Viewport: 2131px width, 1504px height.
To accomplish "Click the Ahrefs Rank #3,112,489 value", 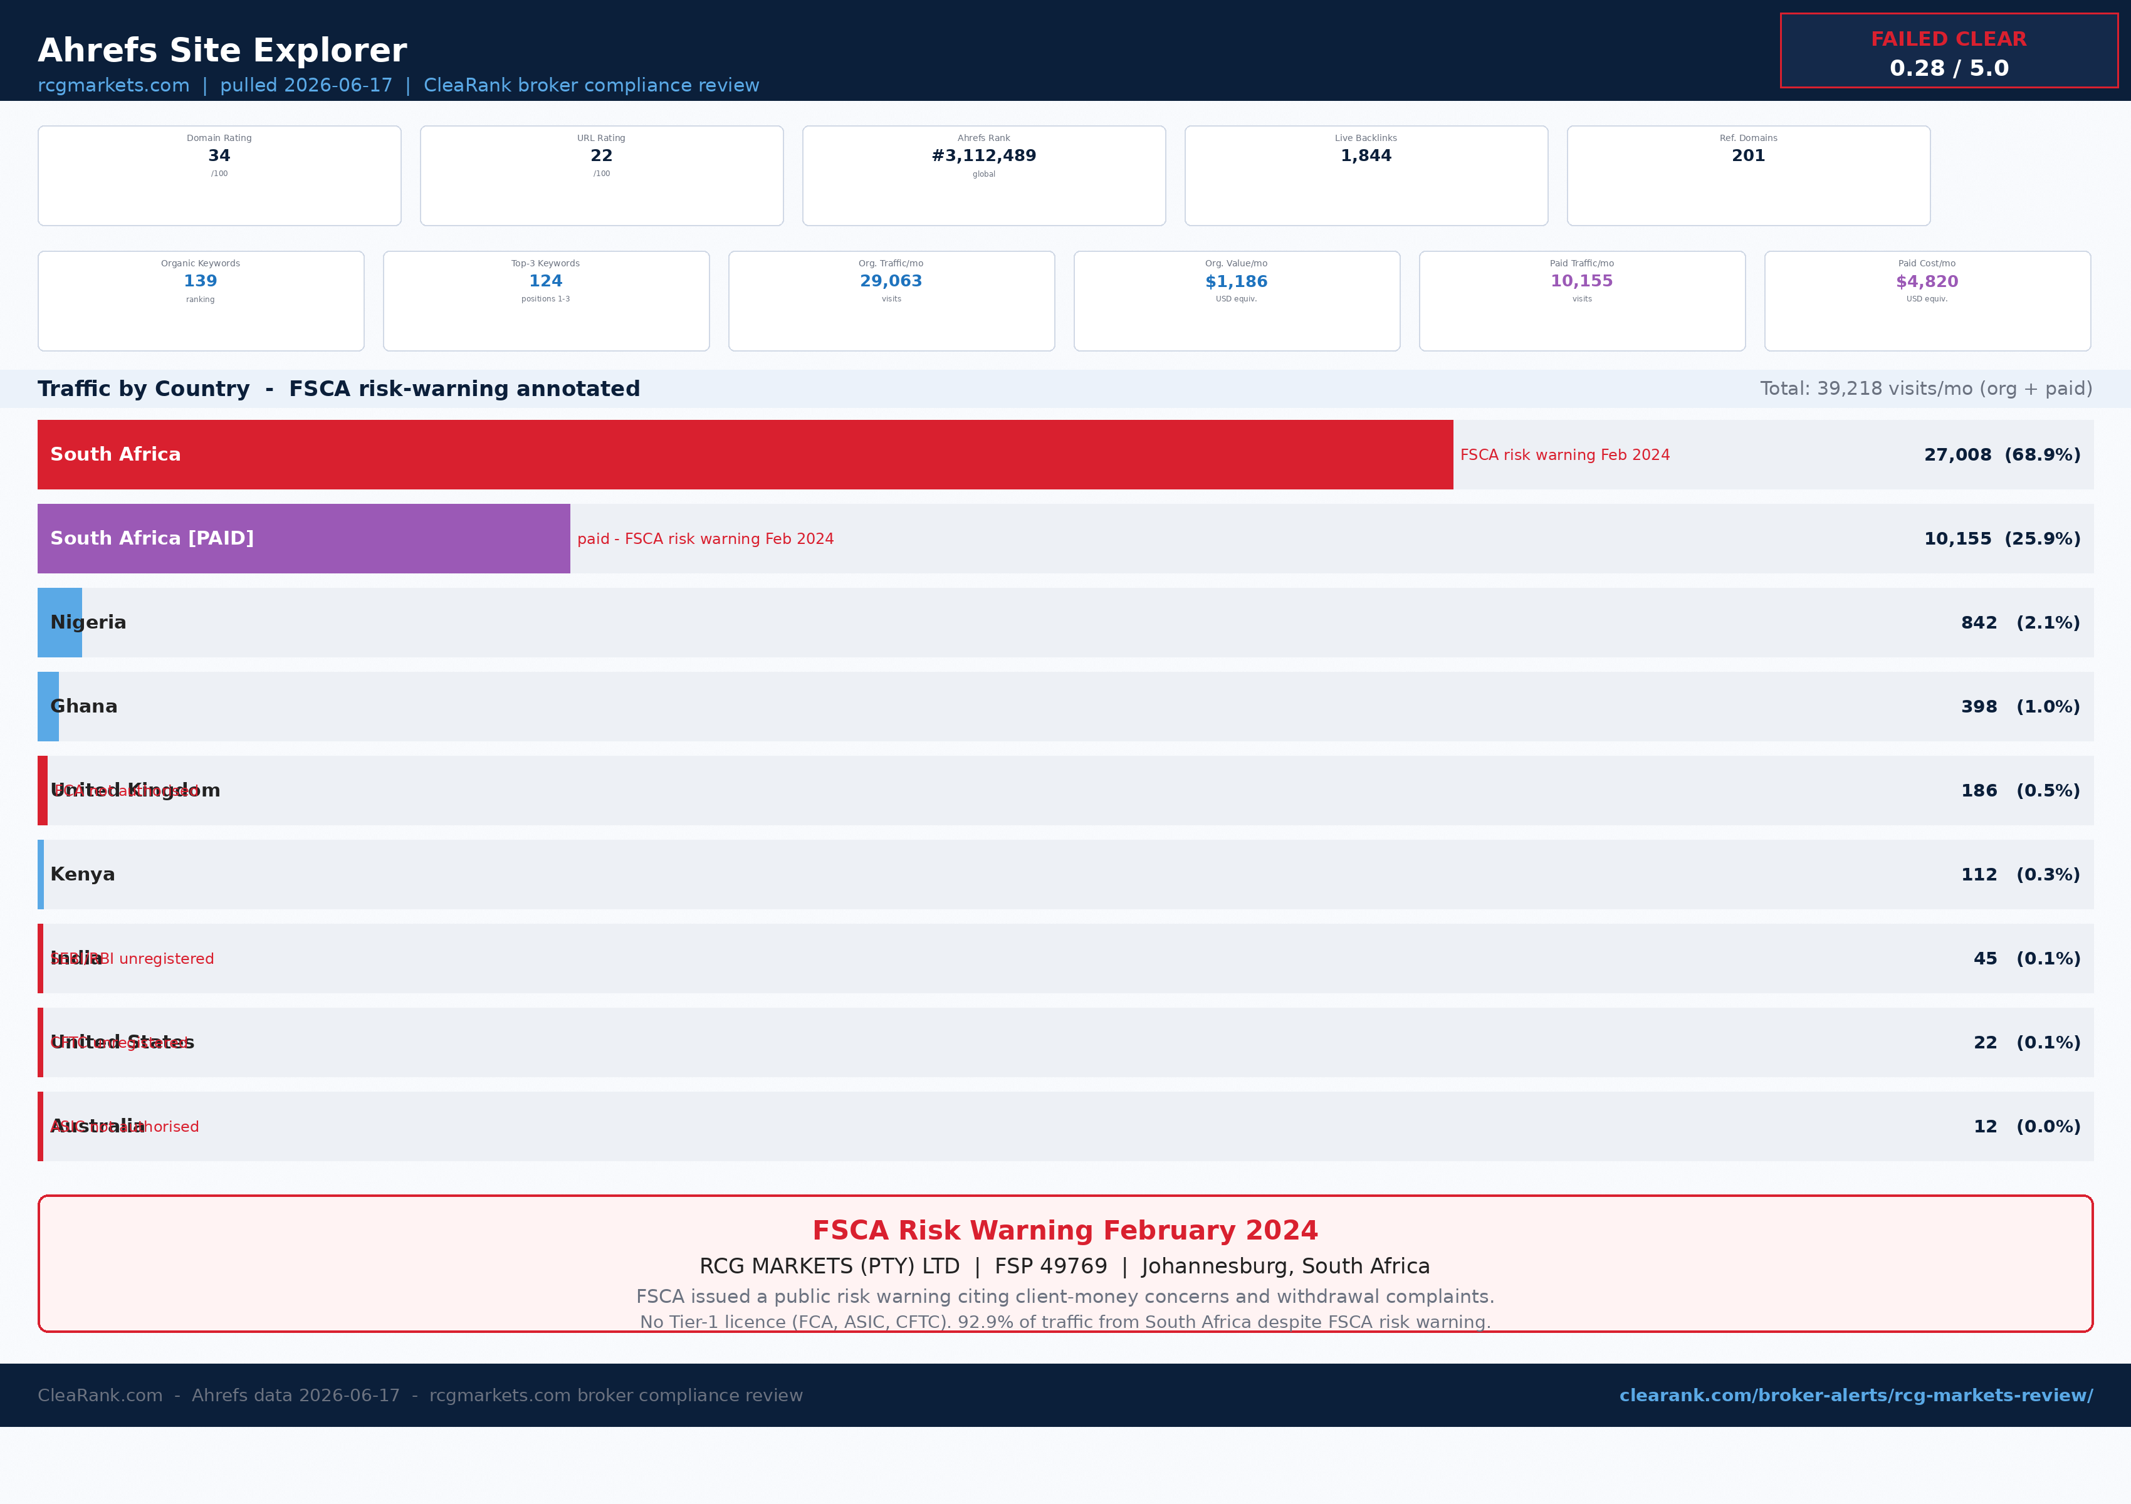I will click(x=984, y=156).
